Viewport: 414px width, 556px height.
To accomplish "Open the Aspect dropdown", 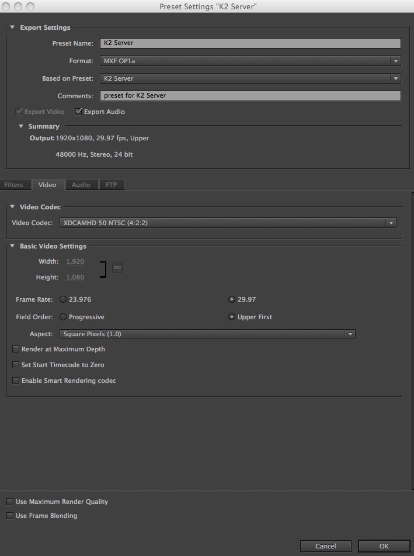I will (207, 334).
